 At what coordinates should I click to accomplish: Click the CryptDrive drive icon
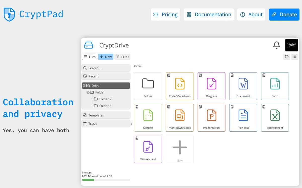click(x=89, y=45)
